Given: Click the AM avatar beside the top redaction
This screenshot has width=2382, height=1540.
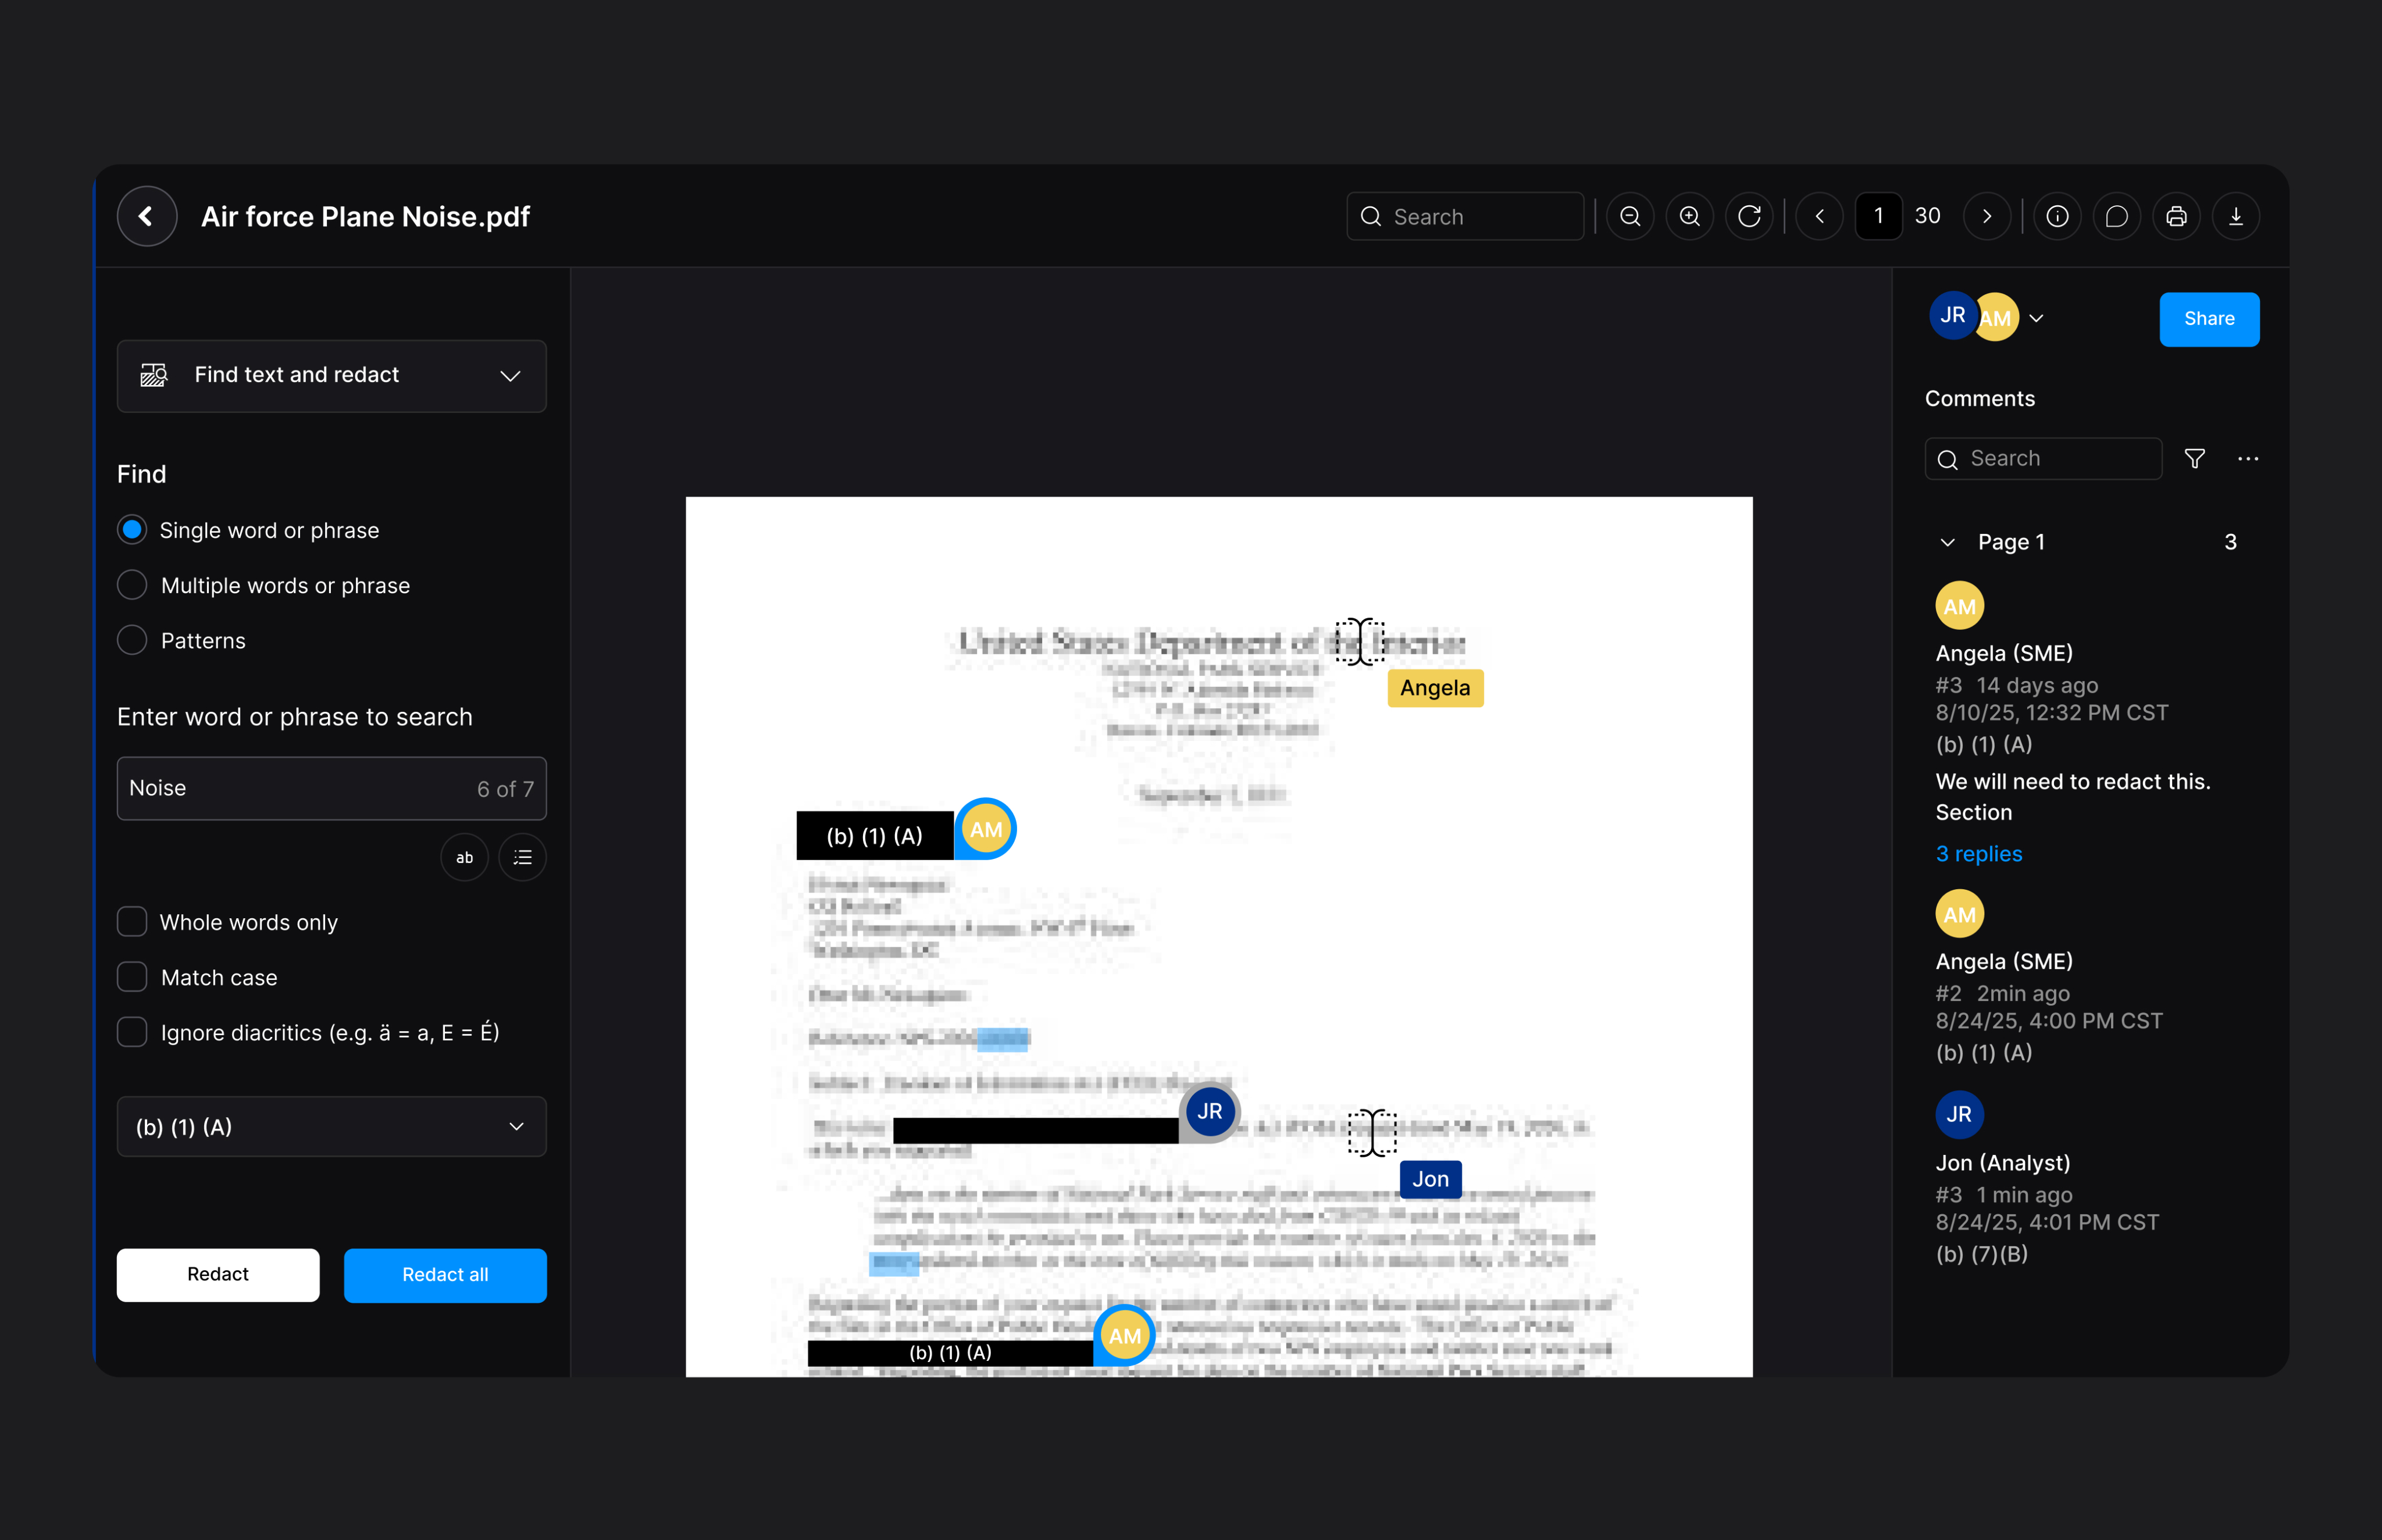Looking at the screenshot, I should (x=986, y=829).
